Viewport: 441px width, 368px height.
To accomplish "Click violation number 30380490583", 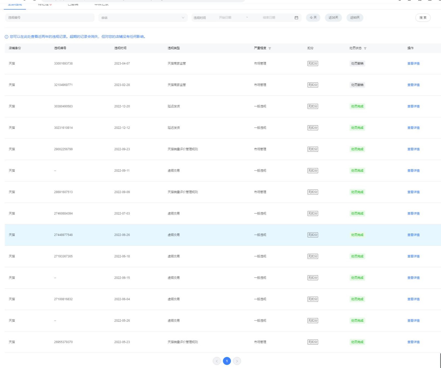I will 63,106.
